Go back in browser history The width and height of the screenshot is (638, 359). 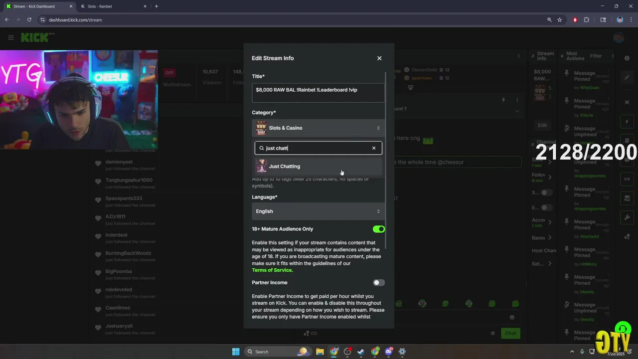6,20
